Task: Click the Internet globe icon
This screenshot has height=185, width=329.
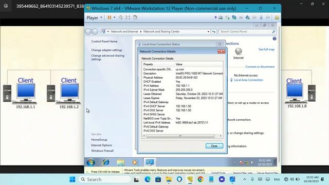Action: 239,51
